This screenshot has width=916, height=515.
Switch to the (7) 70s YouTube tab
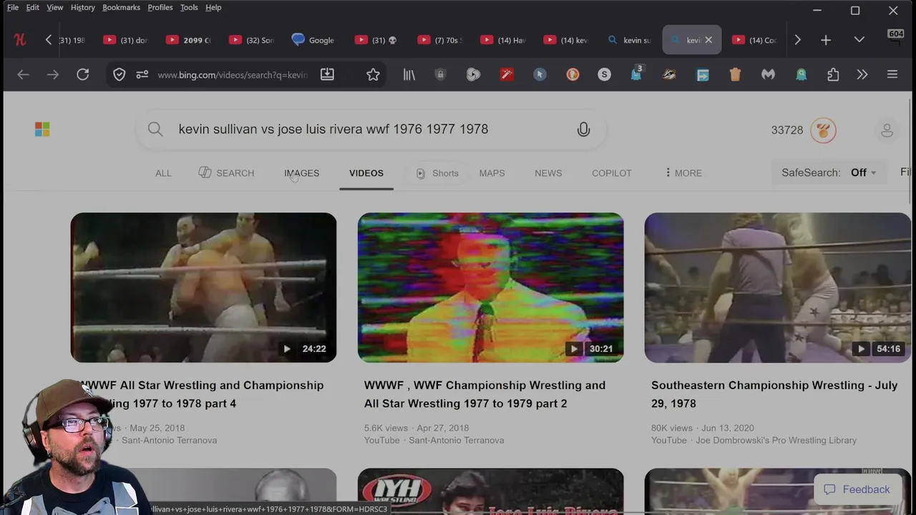(439, 40)
